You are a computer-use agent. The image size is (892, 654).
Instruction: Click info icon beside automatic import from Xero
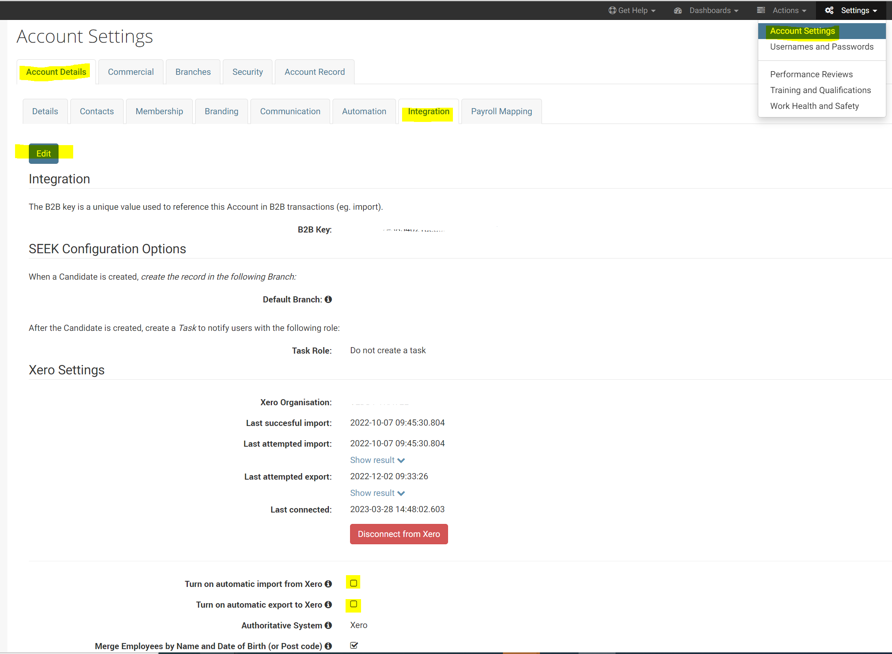pyautogui.click(x=328, y=584)
